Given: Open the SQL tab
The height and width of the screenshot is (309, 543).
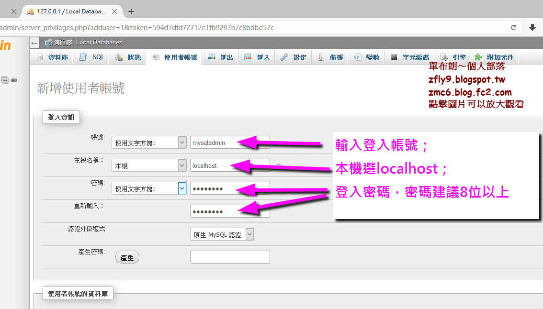Looking at the screenshot, I should pyautogui.click(x=92, y=57).
